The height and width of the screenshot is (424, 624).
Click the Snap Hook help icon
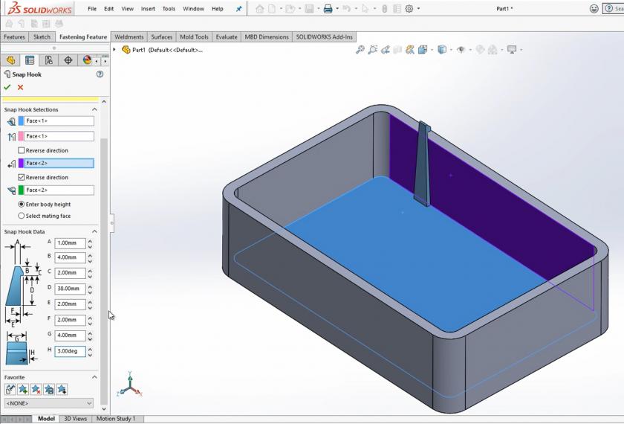100,74
